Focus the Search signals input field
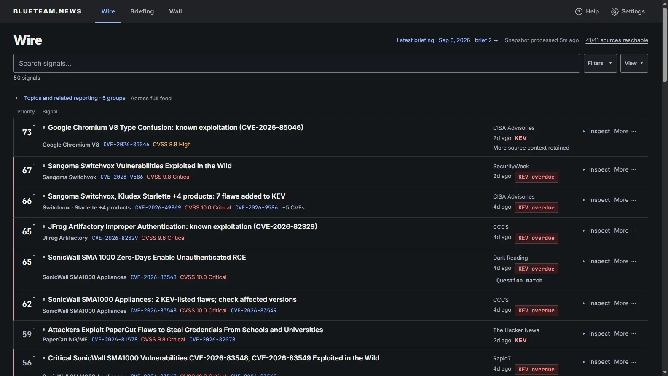668x376 pixels. pos(297,63)
